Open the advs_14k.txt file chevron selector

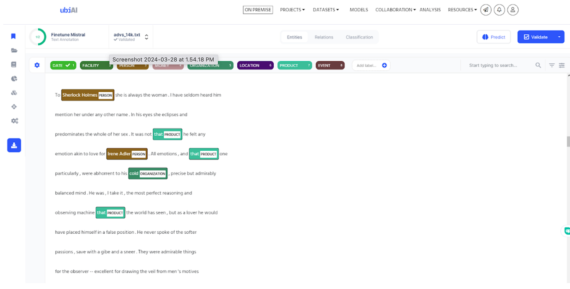(146, 36)
